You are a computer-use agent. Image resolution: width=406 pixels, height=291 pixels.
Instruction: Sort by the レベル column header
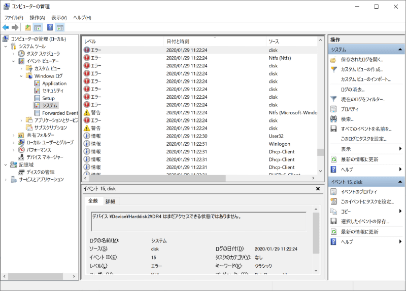tap(123, 41)
